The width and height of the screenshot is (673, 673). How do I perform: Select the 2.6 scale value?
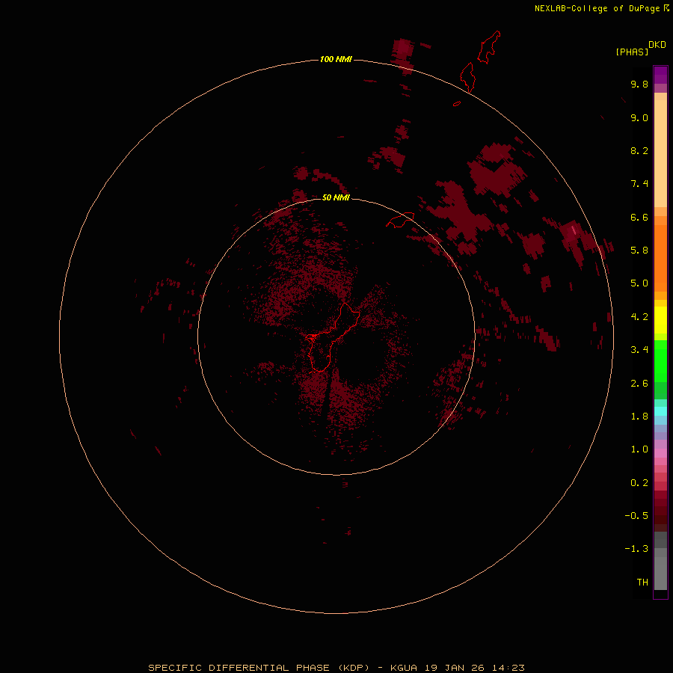coord(639,384)
